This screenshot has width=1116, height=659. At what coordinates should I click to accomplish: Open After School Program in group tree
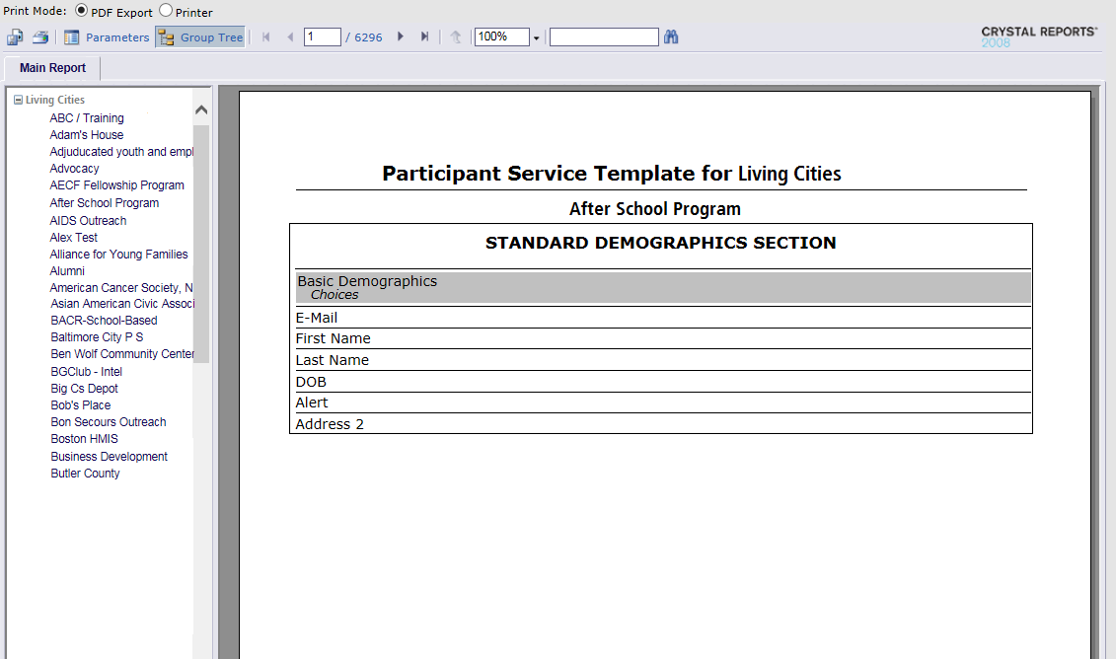pos(105,203)
